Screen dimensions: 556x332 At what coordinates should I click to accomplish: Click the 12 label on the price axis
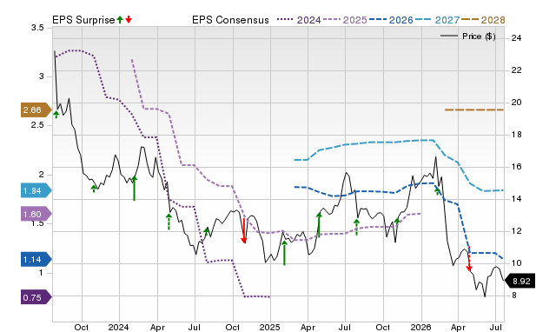[x=516, y=231]
